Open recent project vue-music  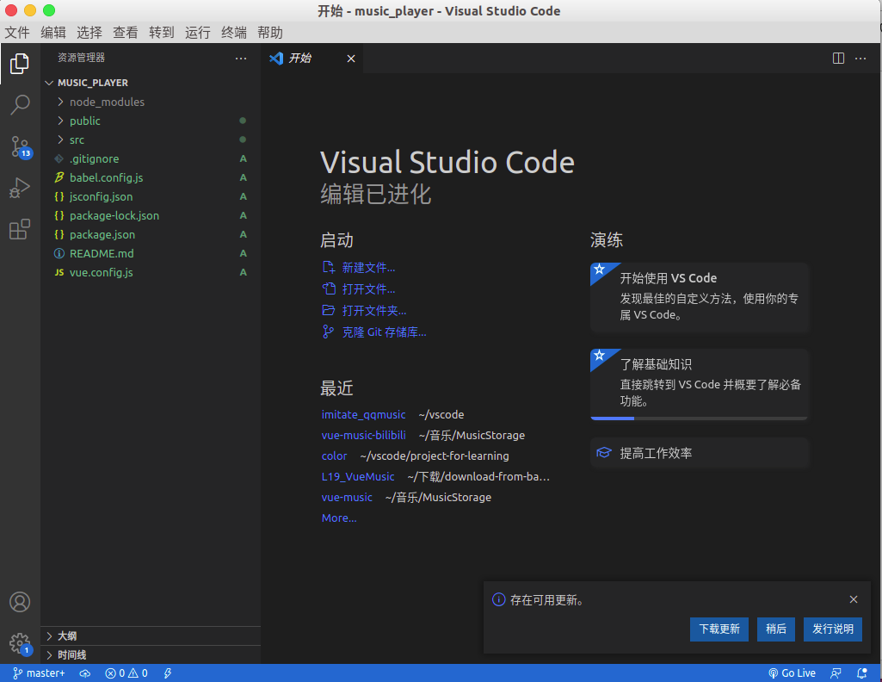pyautogui.click(x=347, y=498)
